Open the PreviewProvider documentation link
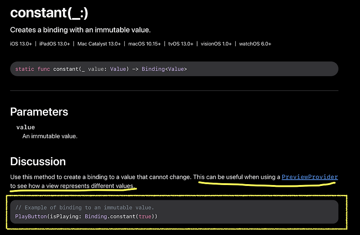360x235 pixels. click(310, 177)
